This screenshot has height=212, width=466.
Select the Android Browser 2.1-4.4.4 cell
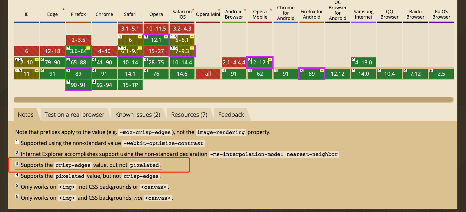pyautogui.click(x=234, y=62)
